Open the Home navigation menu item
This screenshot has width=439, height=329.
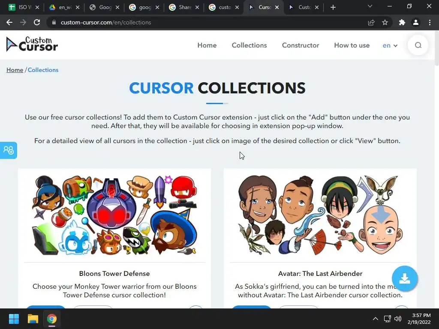point(207,45)
